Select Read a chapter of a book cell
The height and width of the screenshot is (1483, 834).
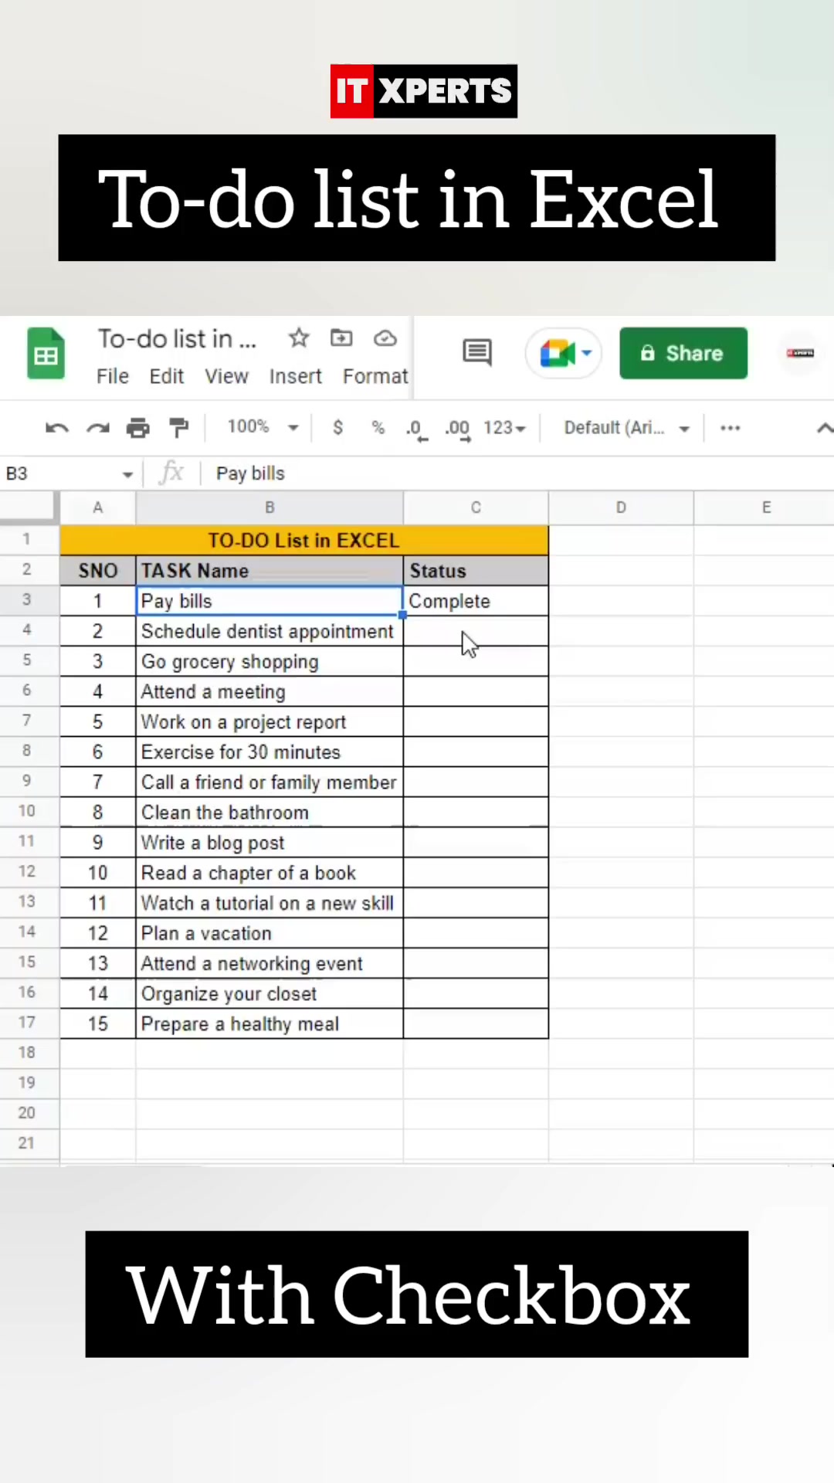270,872
